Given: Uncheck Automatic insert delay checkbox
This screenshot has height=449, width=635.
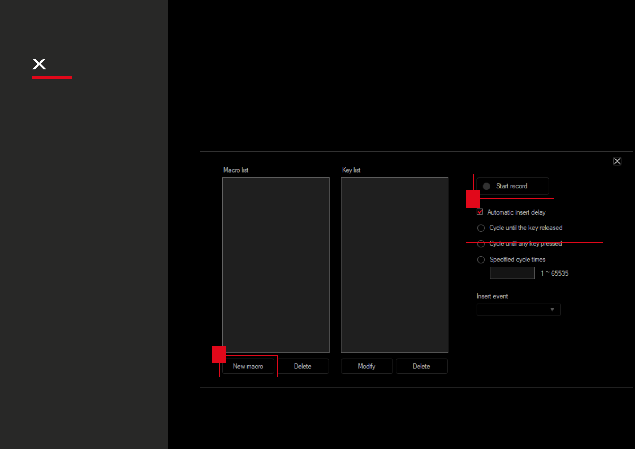Looking at the screenshot, I should point(480,212).
